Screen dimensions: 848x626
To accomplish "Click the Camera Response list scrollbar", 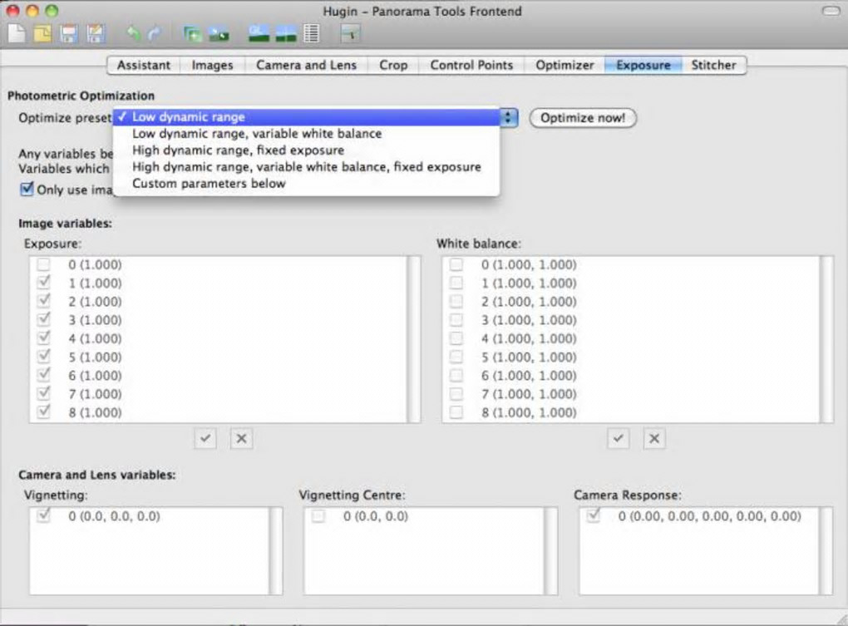I will 826,551.
